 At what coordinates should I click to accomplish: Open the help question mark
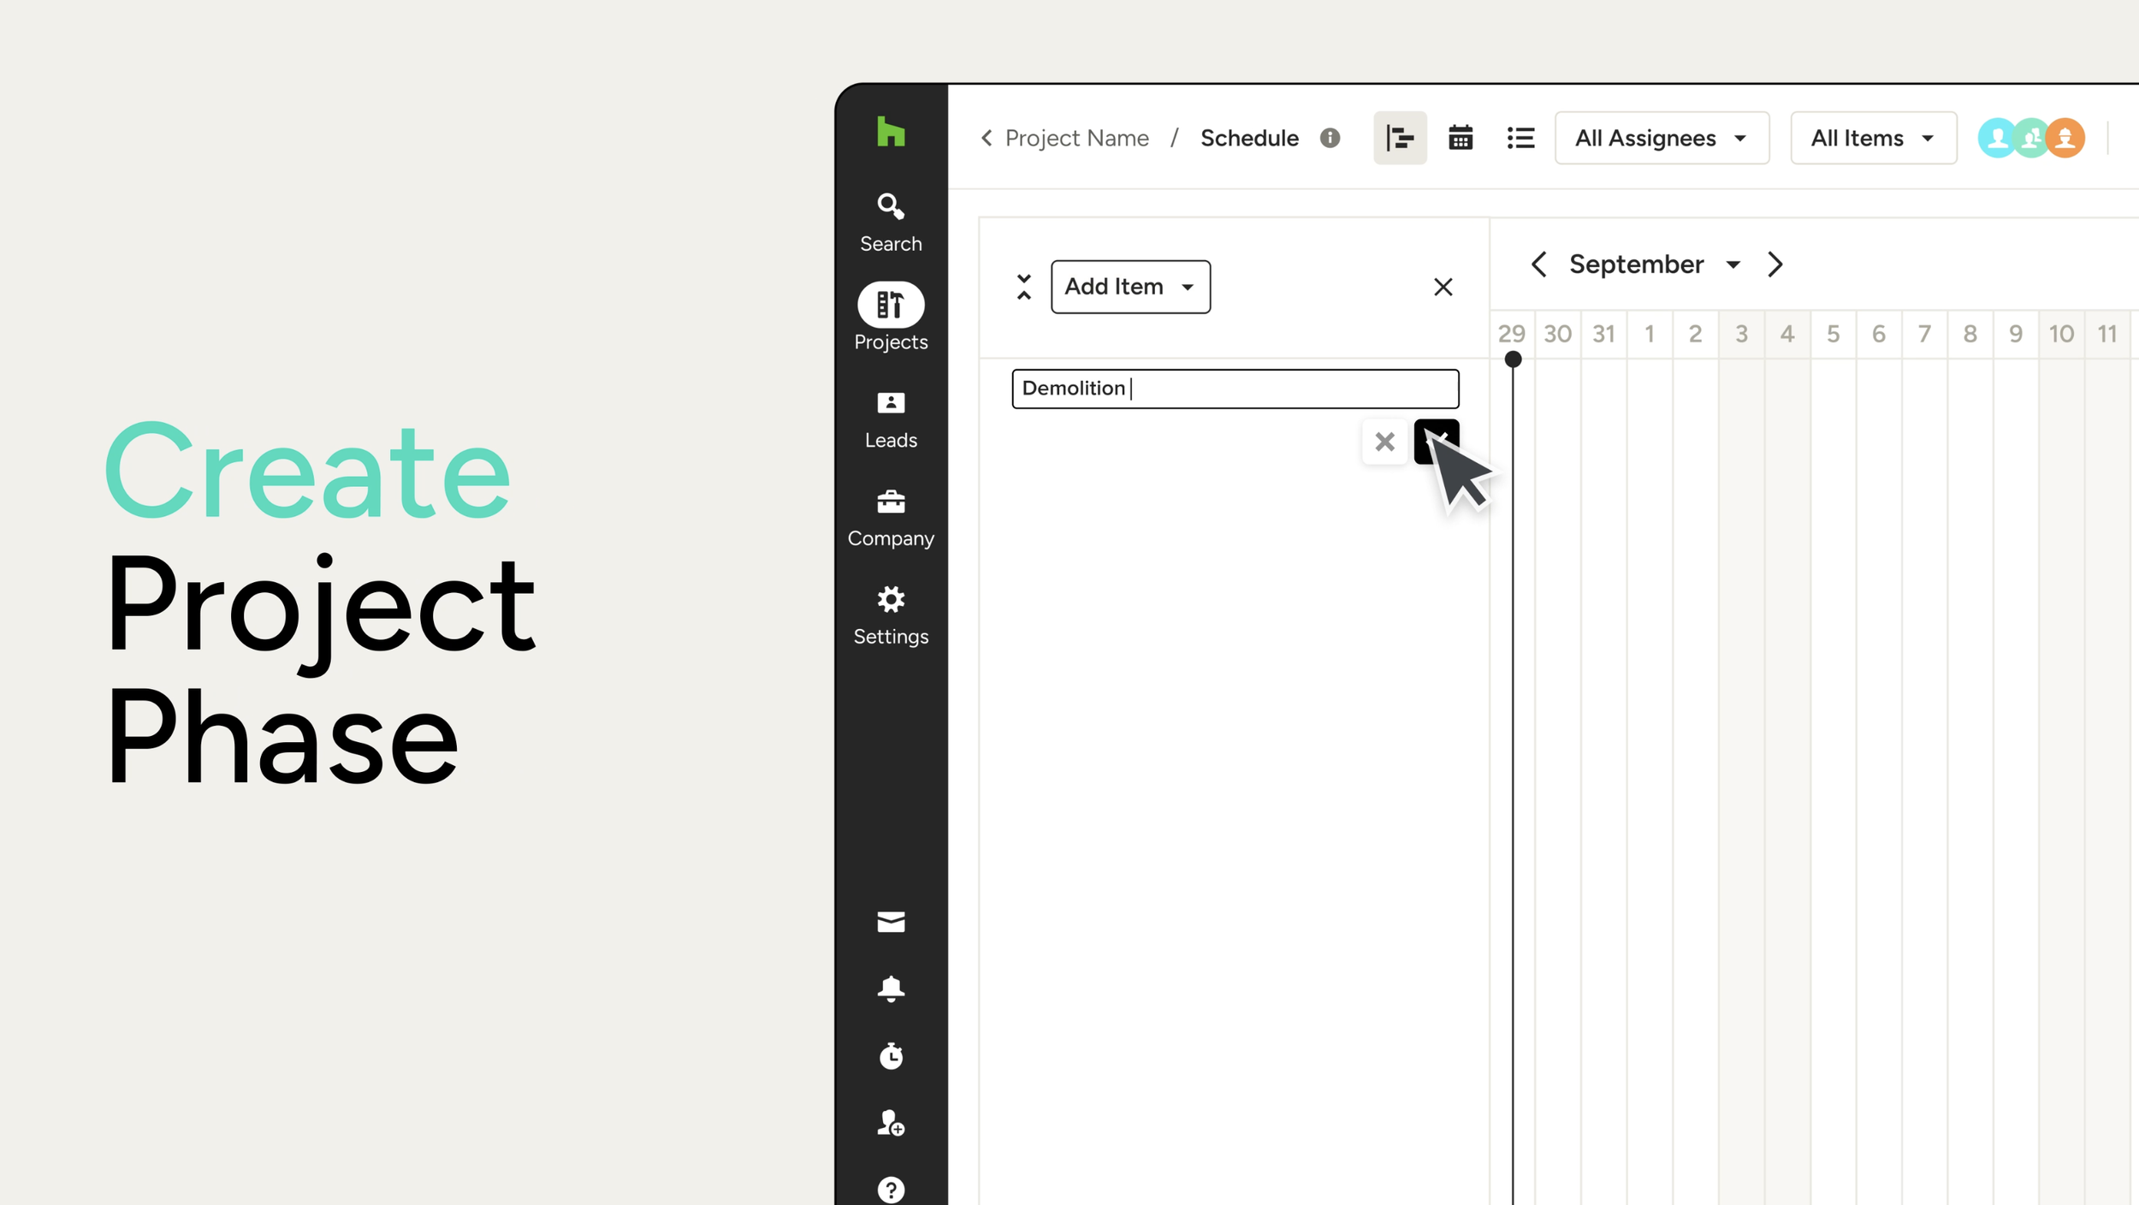(891, 1189)
